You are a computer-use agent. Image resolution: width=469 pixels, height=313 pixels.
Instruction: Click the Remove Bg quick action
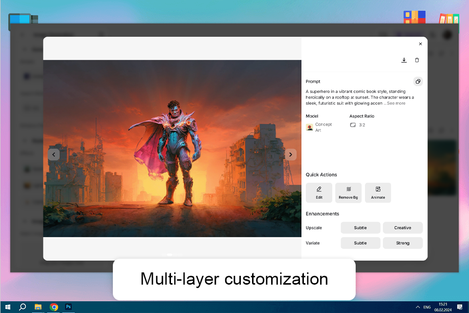[x=348, y=193]
